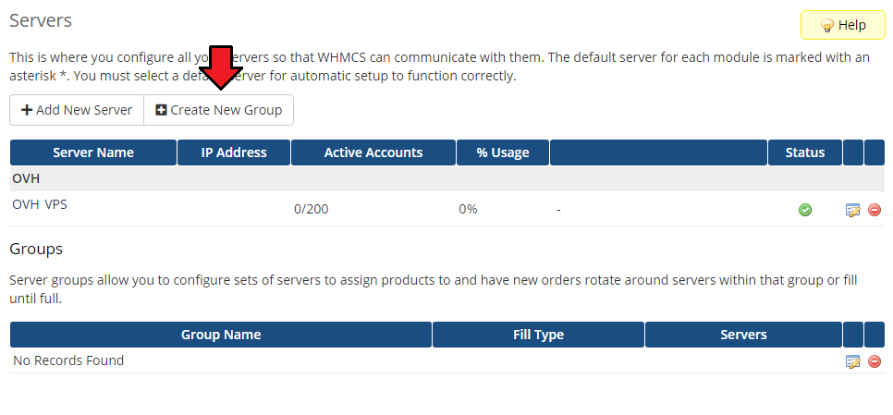Click the Active Accounts column header
The height and width of the screenshot is (415, 893).
click(373, 153)
